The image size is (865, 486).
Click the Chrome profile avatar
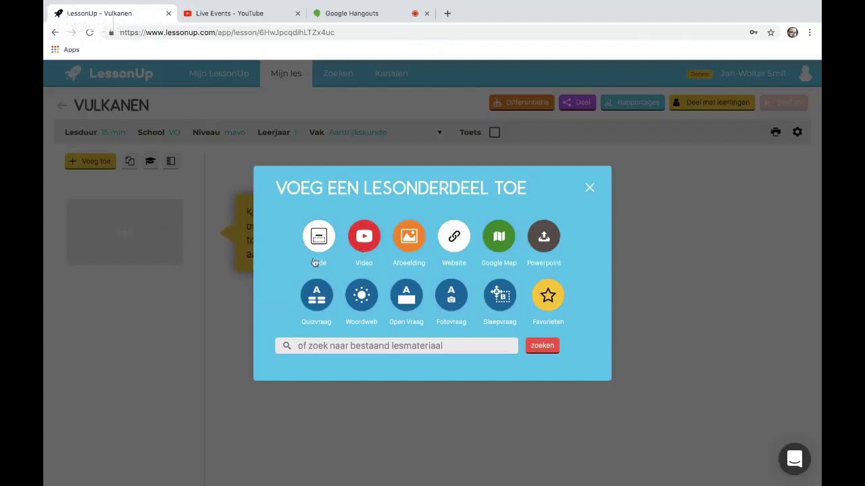tap(793, 32)
